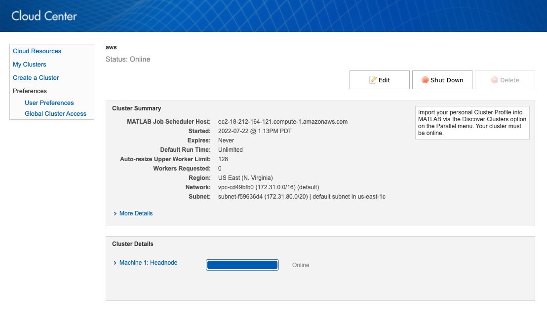
Task: Click the greyed-out Delete button
Action: pos(505,80)
